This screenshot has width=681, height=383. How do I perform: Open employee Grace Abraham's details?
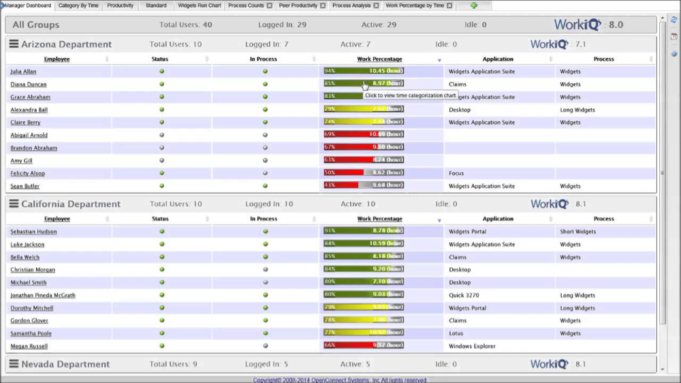point(31,97)
